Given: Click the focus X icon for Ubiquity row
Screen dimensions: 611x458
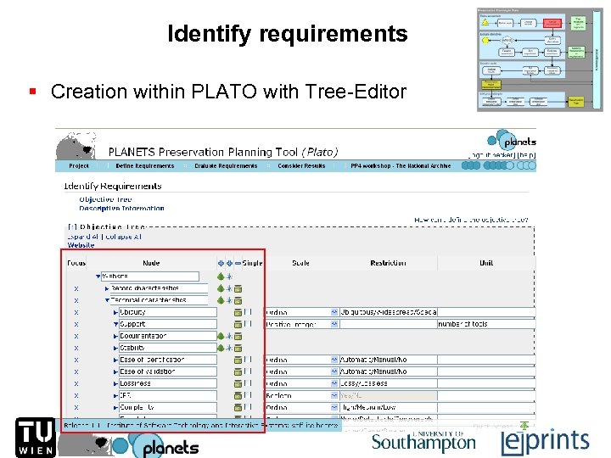Looking at the screenshot, I should click(x=76, y=312).
